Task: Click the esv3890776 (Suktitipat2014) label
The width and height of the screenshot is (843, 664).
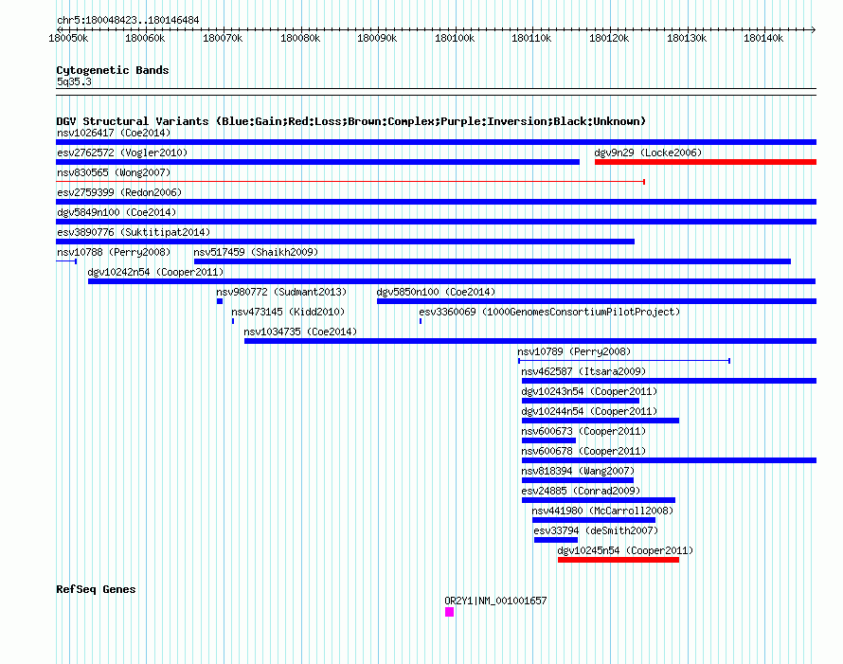Action: (x=134, y=232)
